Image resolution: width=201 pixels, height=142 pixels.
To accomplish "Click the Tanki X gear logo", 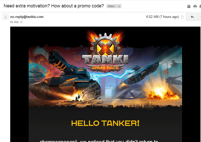I will (105, 45).
